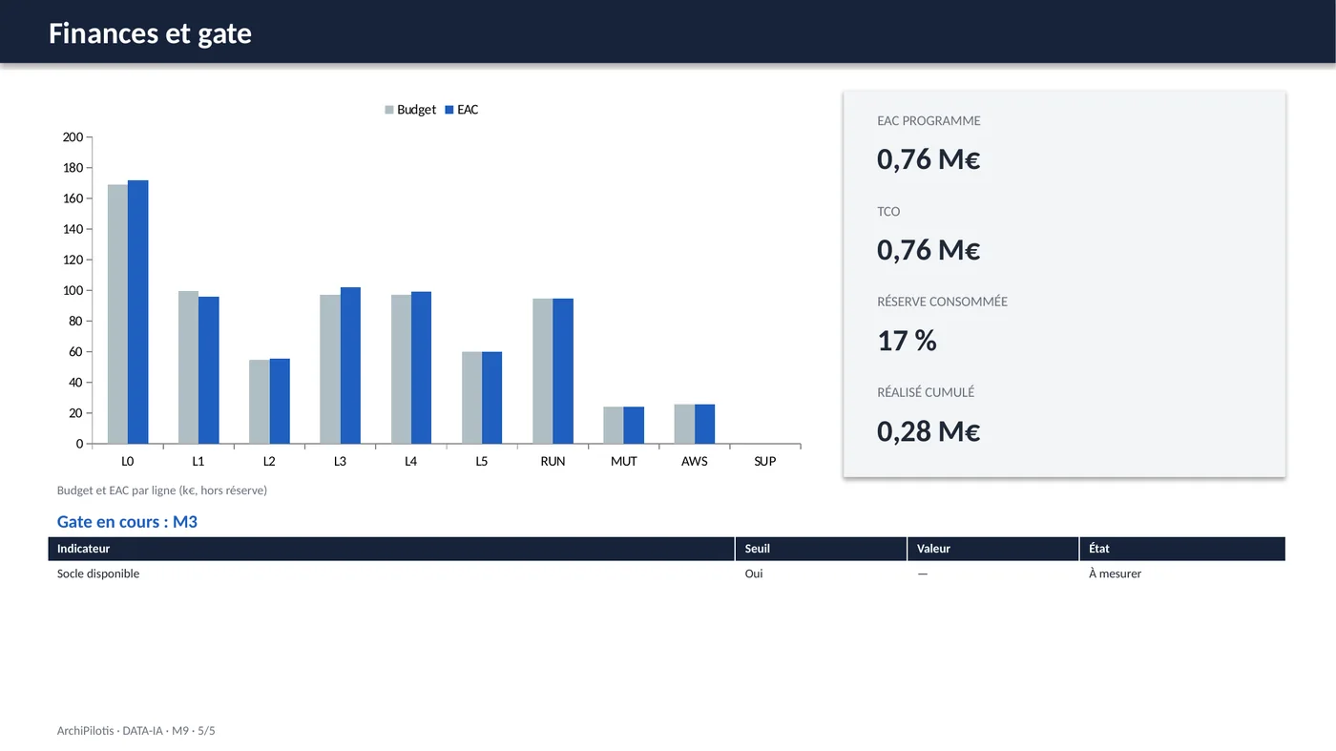Click the L0 blue EAC bar

click(137, 312)
